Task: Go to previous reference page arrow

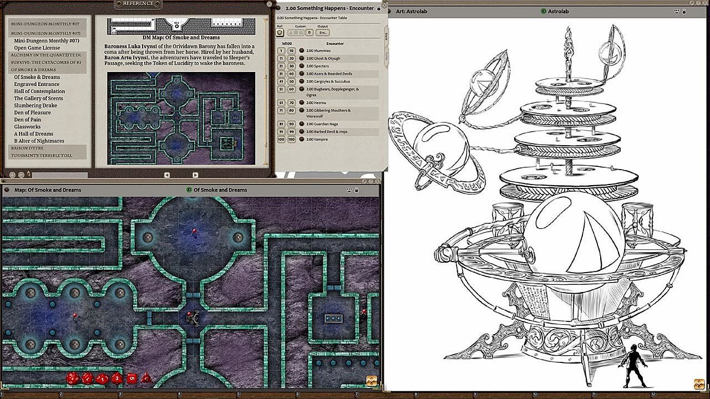Action: 167,175
